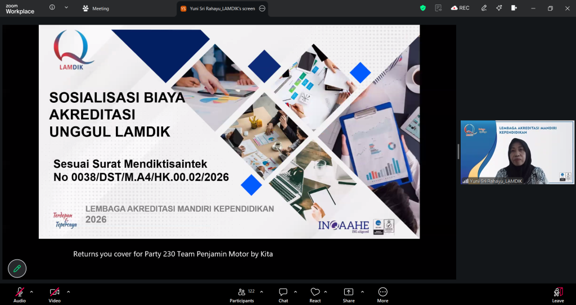Open the More options menu

pyautogui.click(x=382, y=295)
